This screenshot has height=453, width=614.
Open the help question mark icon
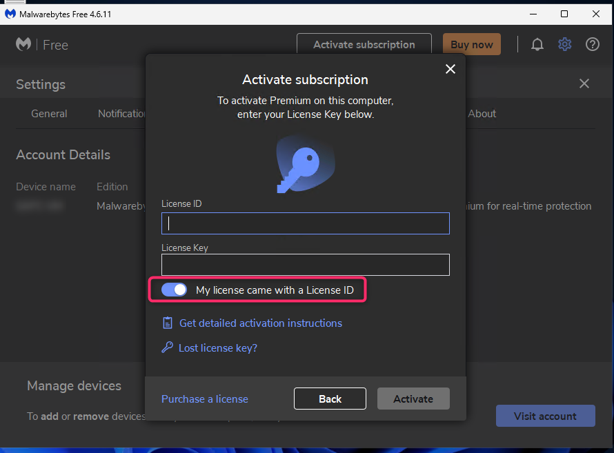click(x=593, y=45)
